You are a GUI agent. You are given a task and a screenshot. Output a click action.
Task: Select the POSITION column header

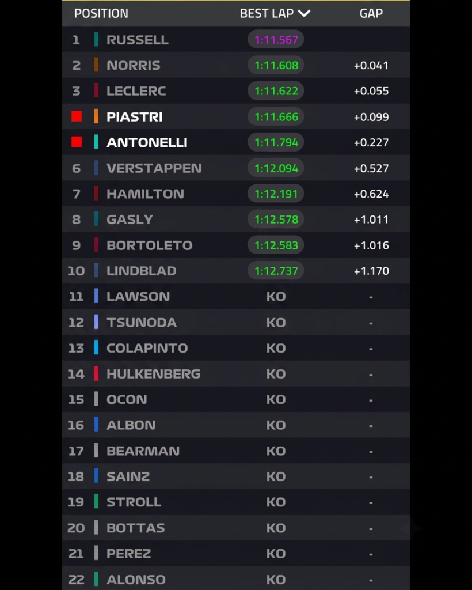tap(101, 14)
